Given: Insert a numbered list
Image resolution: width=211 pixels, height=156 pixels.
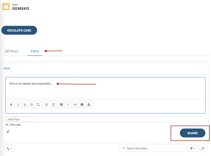Looking at the screenshot, I should pos(53,105).
